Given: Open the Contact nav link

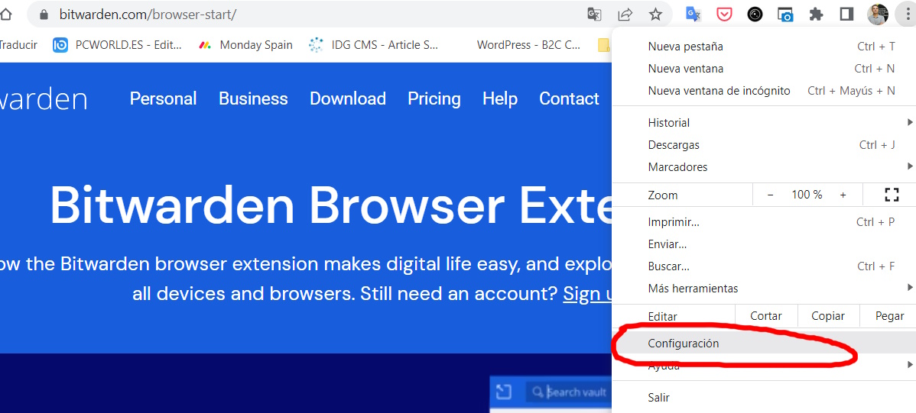Looking at the screenshot, I should (x=569, y=98).
